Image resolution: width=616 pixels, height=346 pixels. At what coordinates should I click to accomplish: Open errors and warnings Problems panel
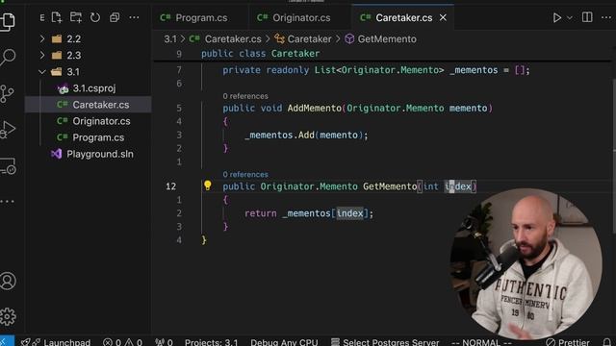122,342
